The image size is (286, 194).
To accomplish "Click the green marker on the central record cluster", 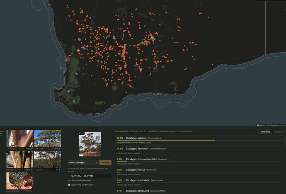I will click(125, 47).
